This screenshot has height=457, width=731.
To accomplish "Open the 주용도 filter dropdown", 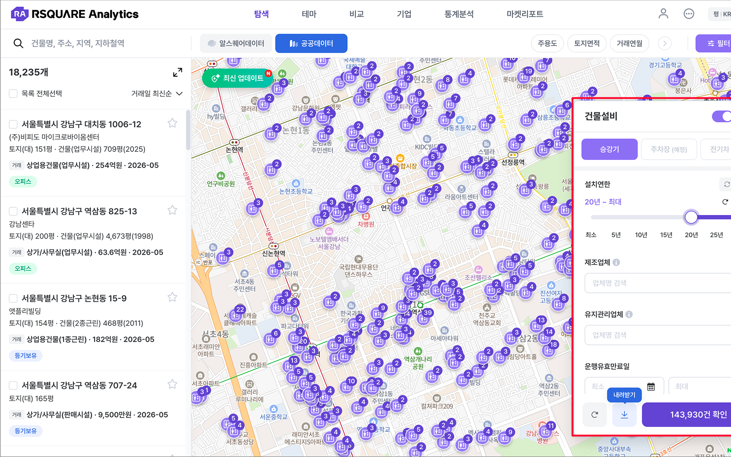I will [547, 43].
